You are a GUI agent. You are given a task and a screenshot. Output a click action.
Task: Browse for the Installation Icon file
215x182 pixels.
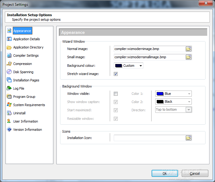(x=188, y=138)
